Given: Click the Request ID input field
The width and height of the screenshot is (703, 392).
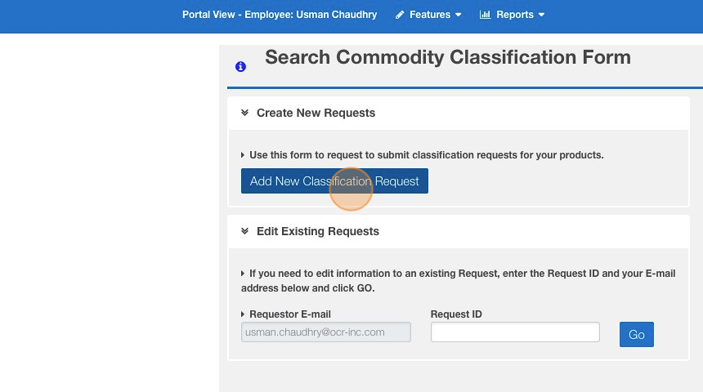Looking at the screenshot, I should tap(515, 332).
